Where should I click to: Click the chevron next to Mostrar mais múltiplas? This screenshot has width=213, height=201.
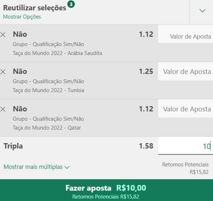pos(67,167)
